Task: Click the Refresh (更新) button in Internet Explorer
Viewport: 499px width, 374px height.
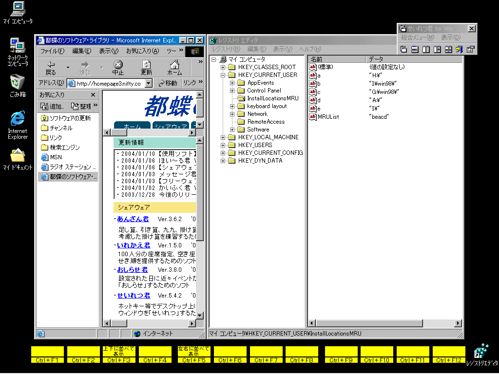Action: 146,68
